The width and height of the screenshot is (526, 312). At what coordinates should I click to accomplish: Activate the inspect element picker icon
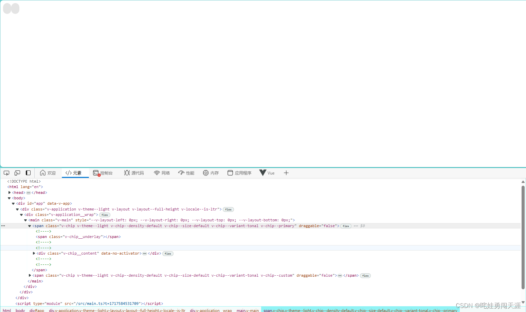[6, 173]
